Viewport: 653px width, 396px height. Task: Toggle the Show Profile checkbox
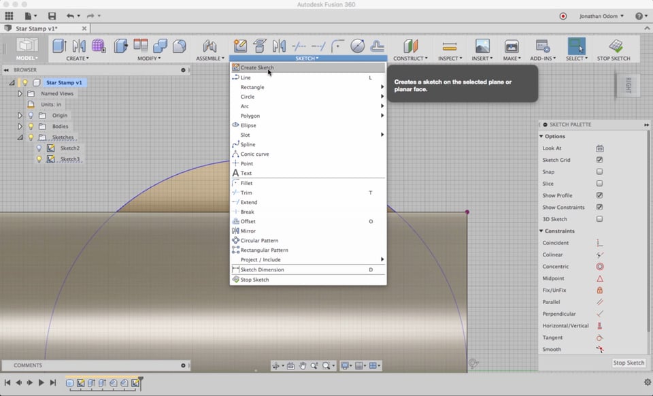tap(600, 195)
